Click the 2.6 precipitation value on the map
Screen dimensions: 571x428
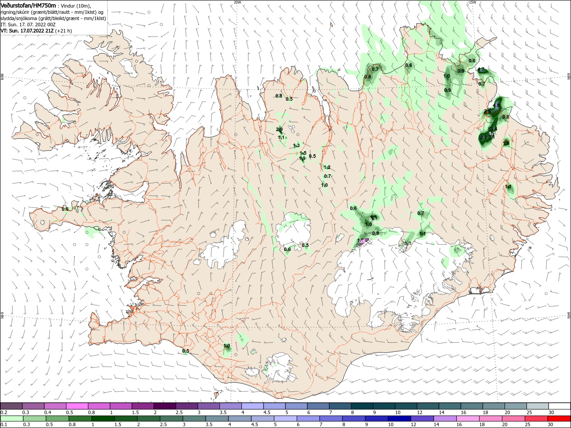click(x=488, y=111)
